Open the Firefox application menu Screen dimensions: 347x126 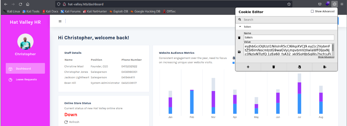click(x=342, y=4)
